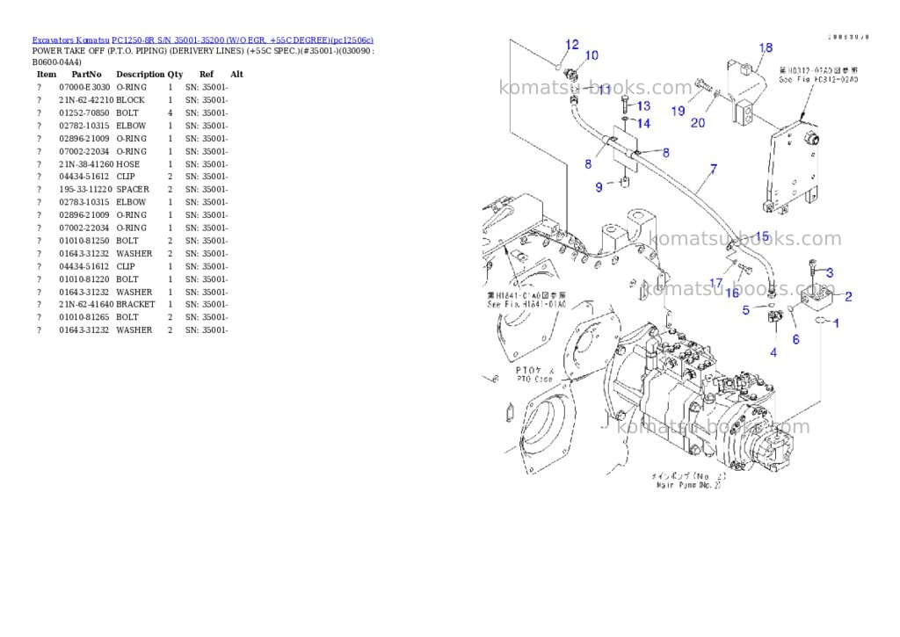Click callout number 1 on the diagram
900x637 pixels.
tap(837, 323)
